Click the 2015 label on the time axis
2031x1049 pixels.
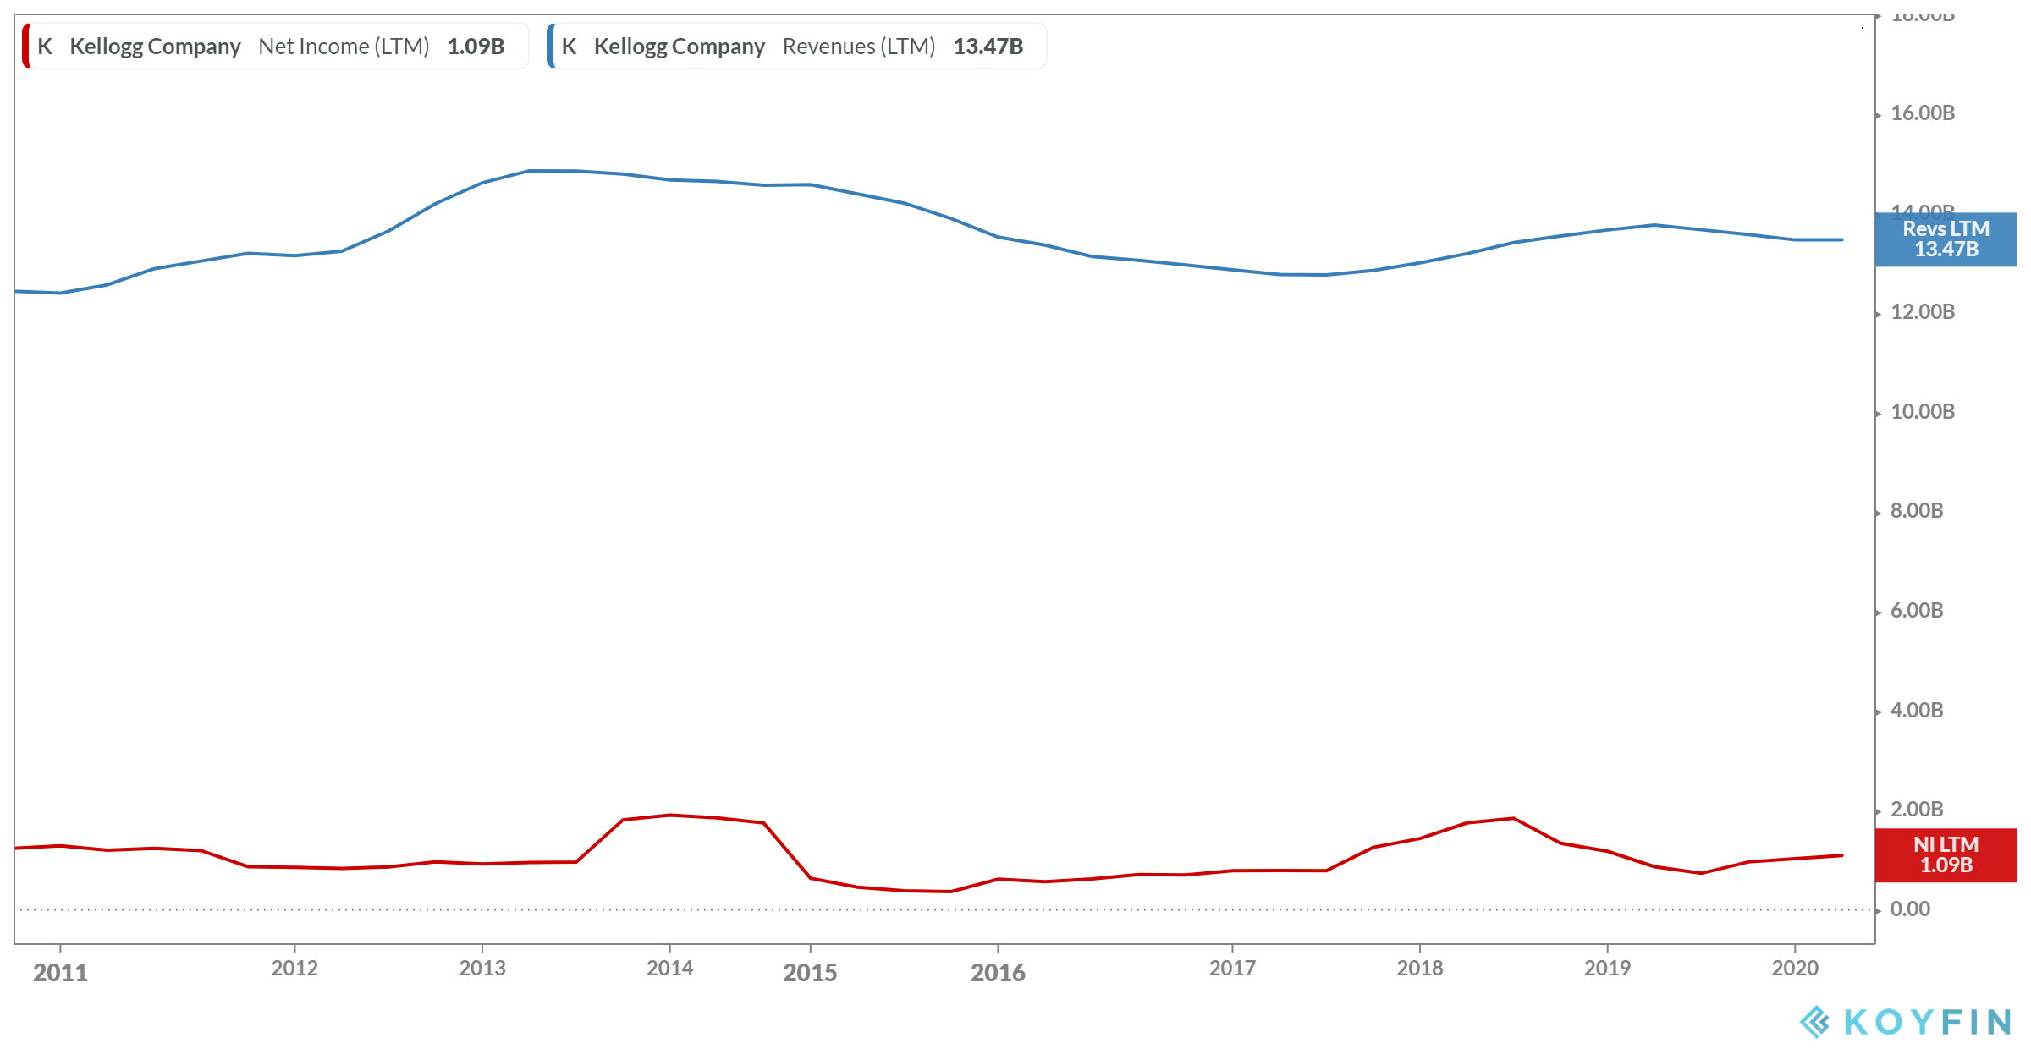coord(811,973)
